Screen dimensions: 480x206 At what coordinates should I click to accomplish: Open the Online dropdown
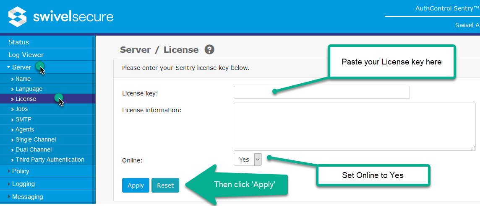coord(248,160)
